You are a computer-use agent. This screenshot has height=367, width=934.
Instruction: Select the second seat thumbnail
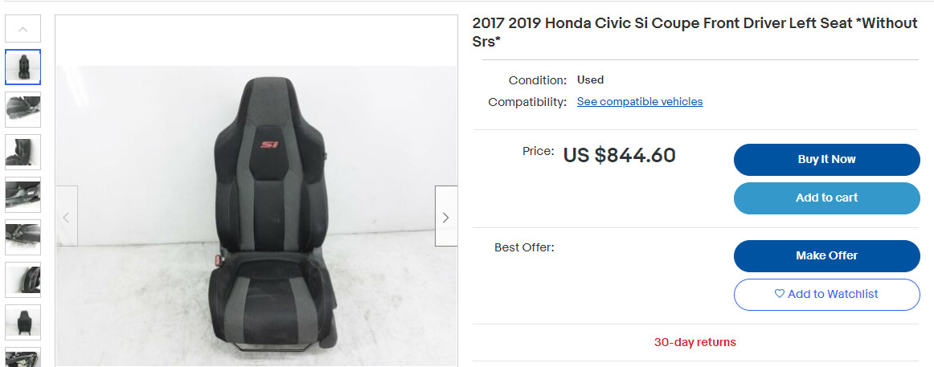(23, 109)
